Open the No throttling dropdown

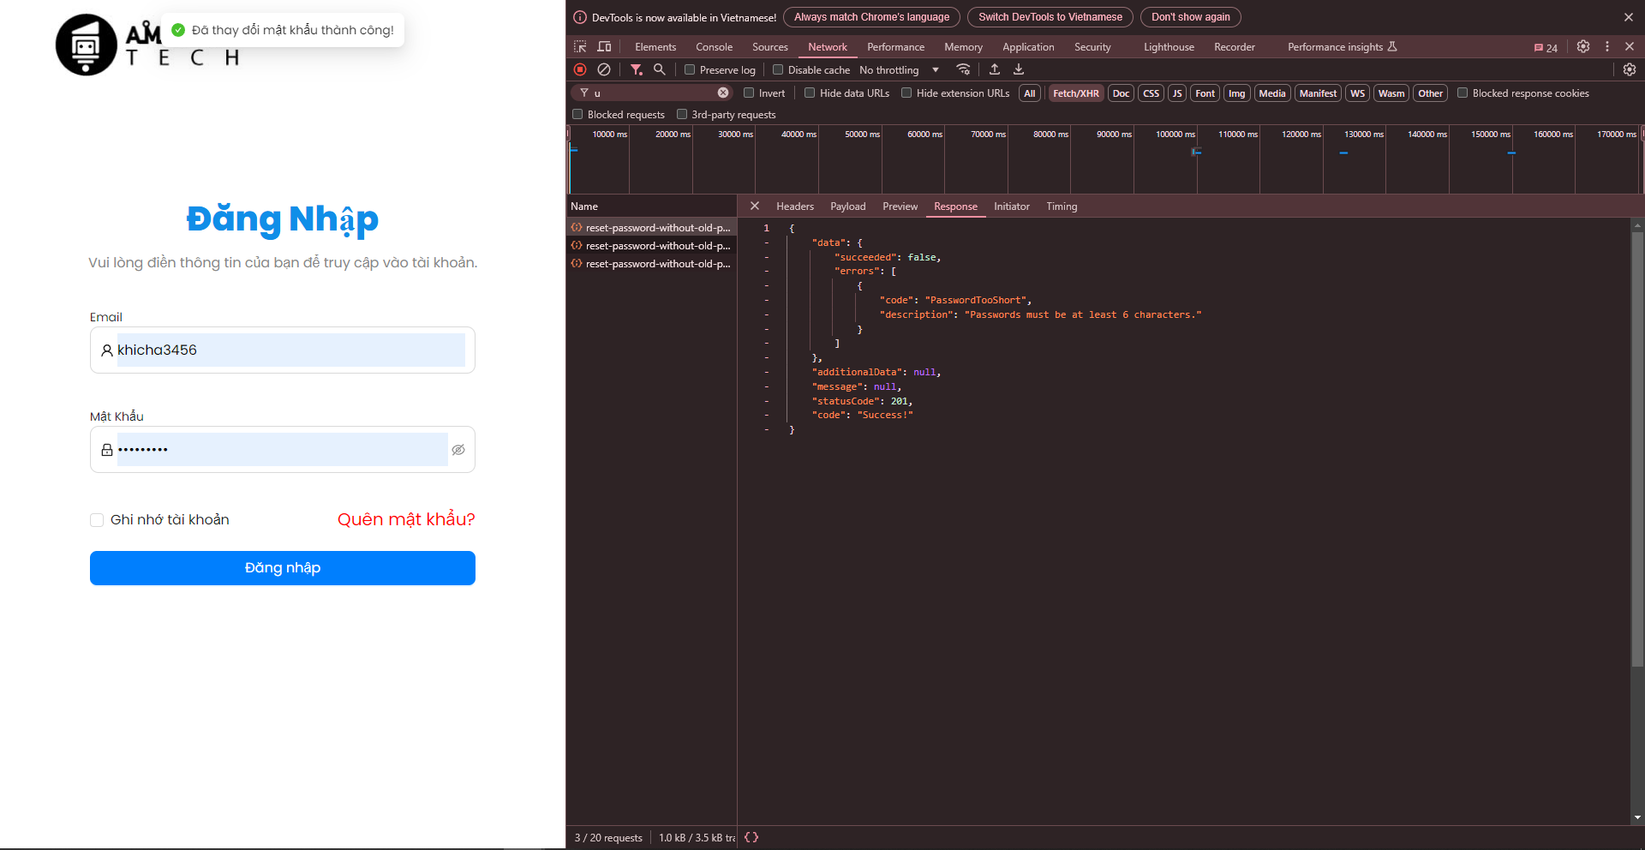(x=899, y=69)
